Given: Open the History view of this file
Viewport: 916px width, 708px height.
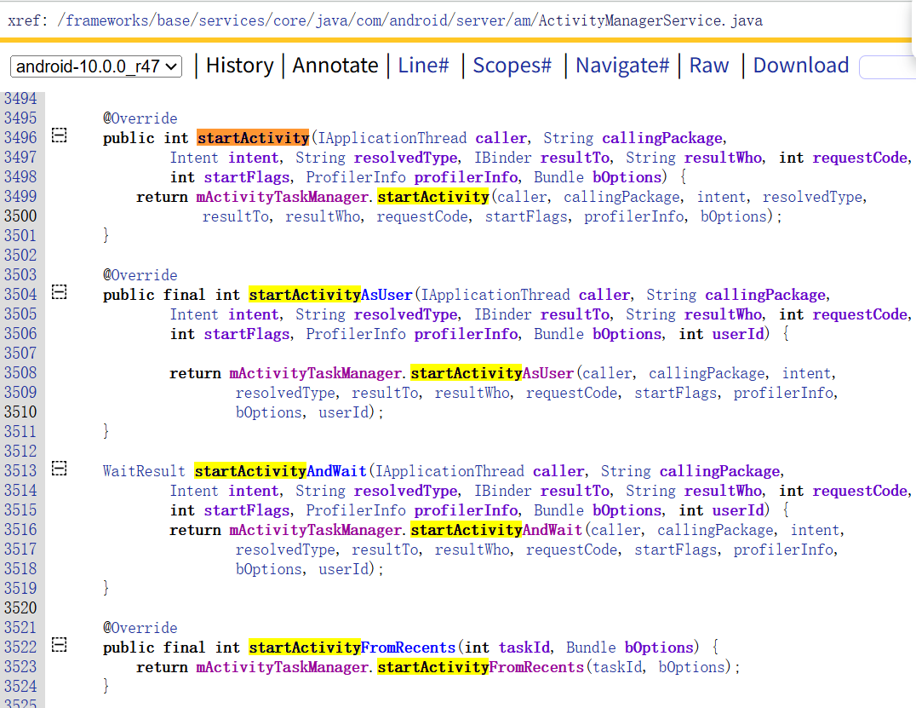Looking at the screenshot, I should (239, 66).
